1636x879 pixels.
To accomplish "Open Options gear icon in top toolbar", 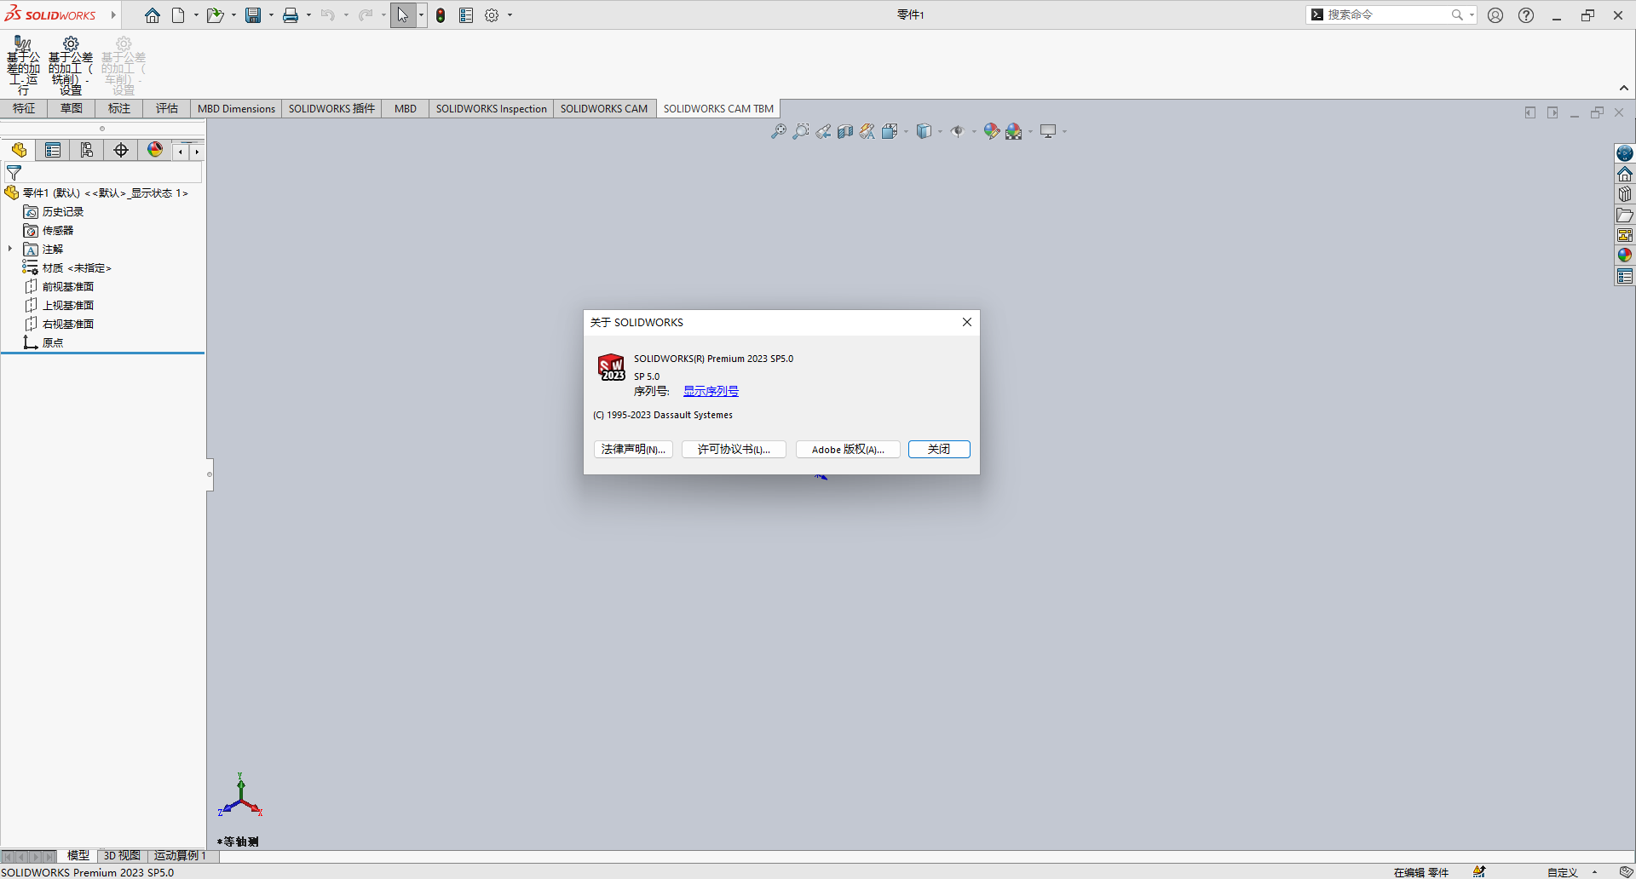I will click(x=492, y=15).
